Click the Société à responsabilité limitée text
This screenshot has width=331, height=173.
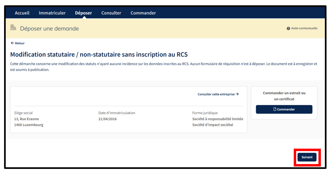[x=218, y=119]
